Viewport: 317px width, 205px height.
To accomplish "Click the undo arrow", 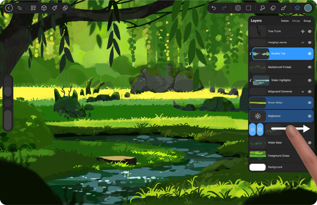I will click(x=214, y=8).
